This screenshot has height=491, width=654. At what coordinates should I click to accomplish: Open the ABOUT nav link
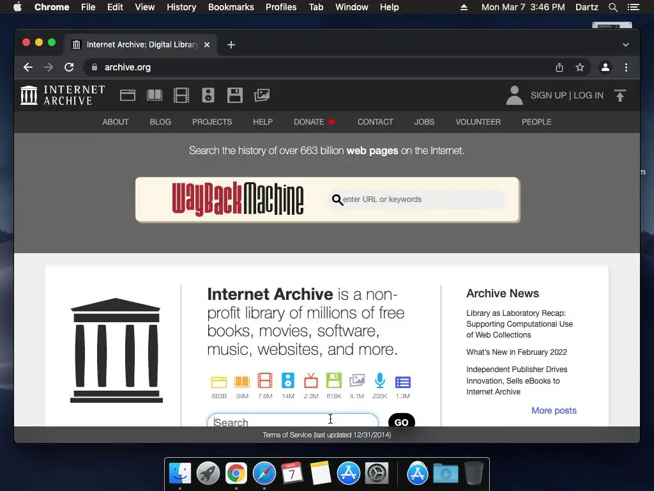[x=116, y=122]
